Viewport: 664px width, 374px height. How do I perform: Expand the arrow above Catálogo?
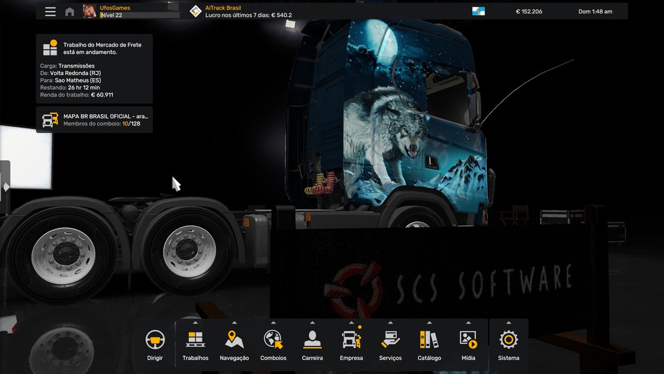click(x=429, y=323)
